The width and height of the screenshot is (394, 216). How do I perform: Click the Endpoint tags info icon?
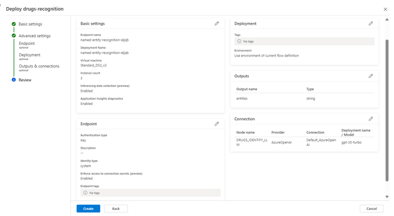pos(85,193)
